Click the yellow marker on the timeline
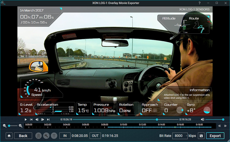Viewport: 230px width, 142px height. (175, 127)
